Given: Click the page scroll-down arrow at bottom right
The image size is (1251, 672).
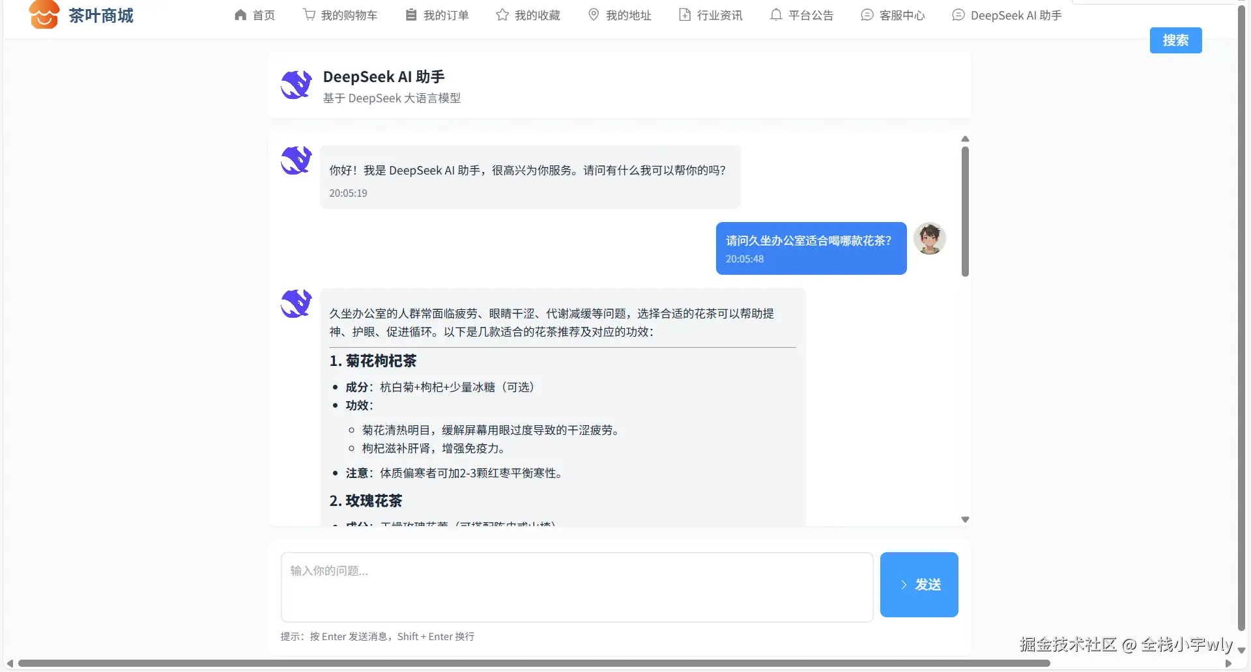Looking at the screenshot, I should [1242, 651].
